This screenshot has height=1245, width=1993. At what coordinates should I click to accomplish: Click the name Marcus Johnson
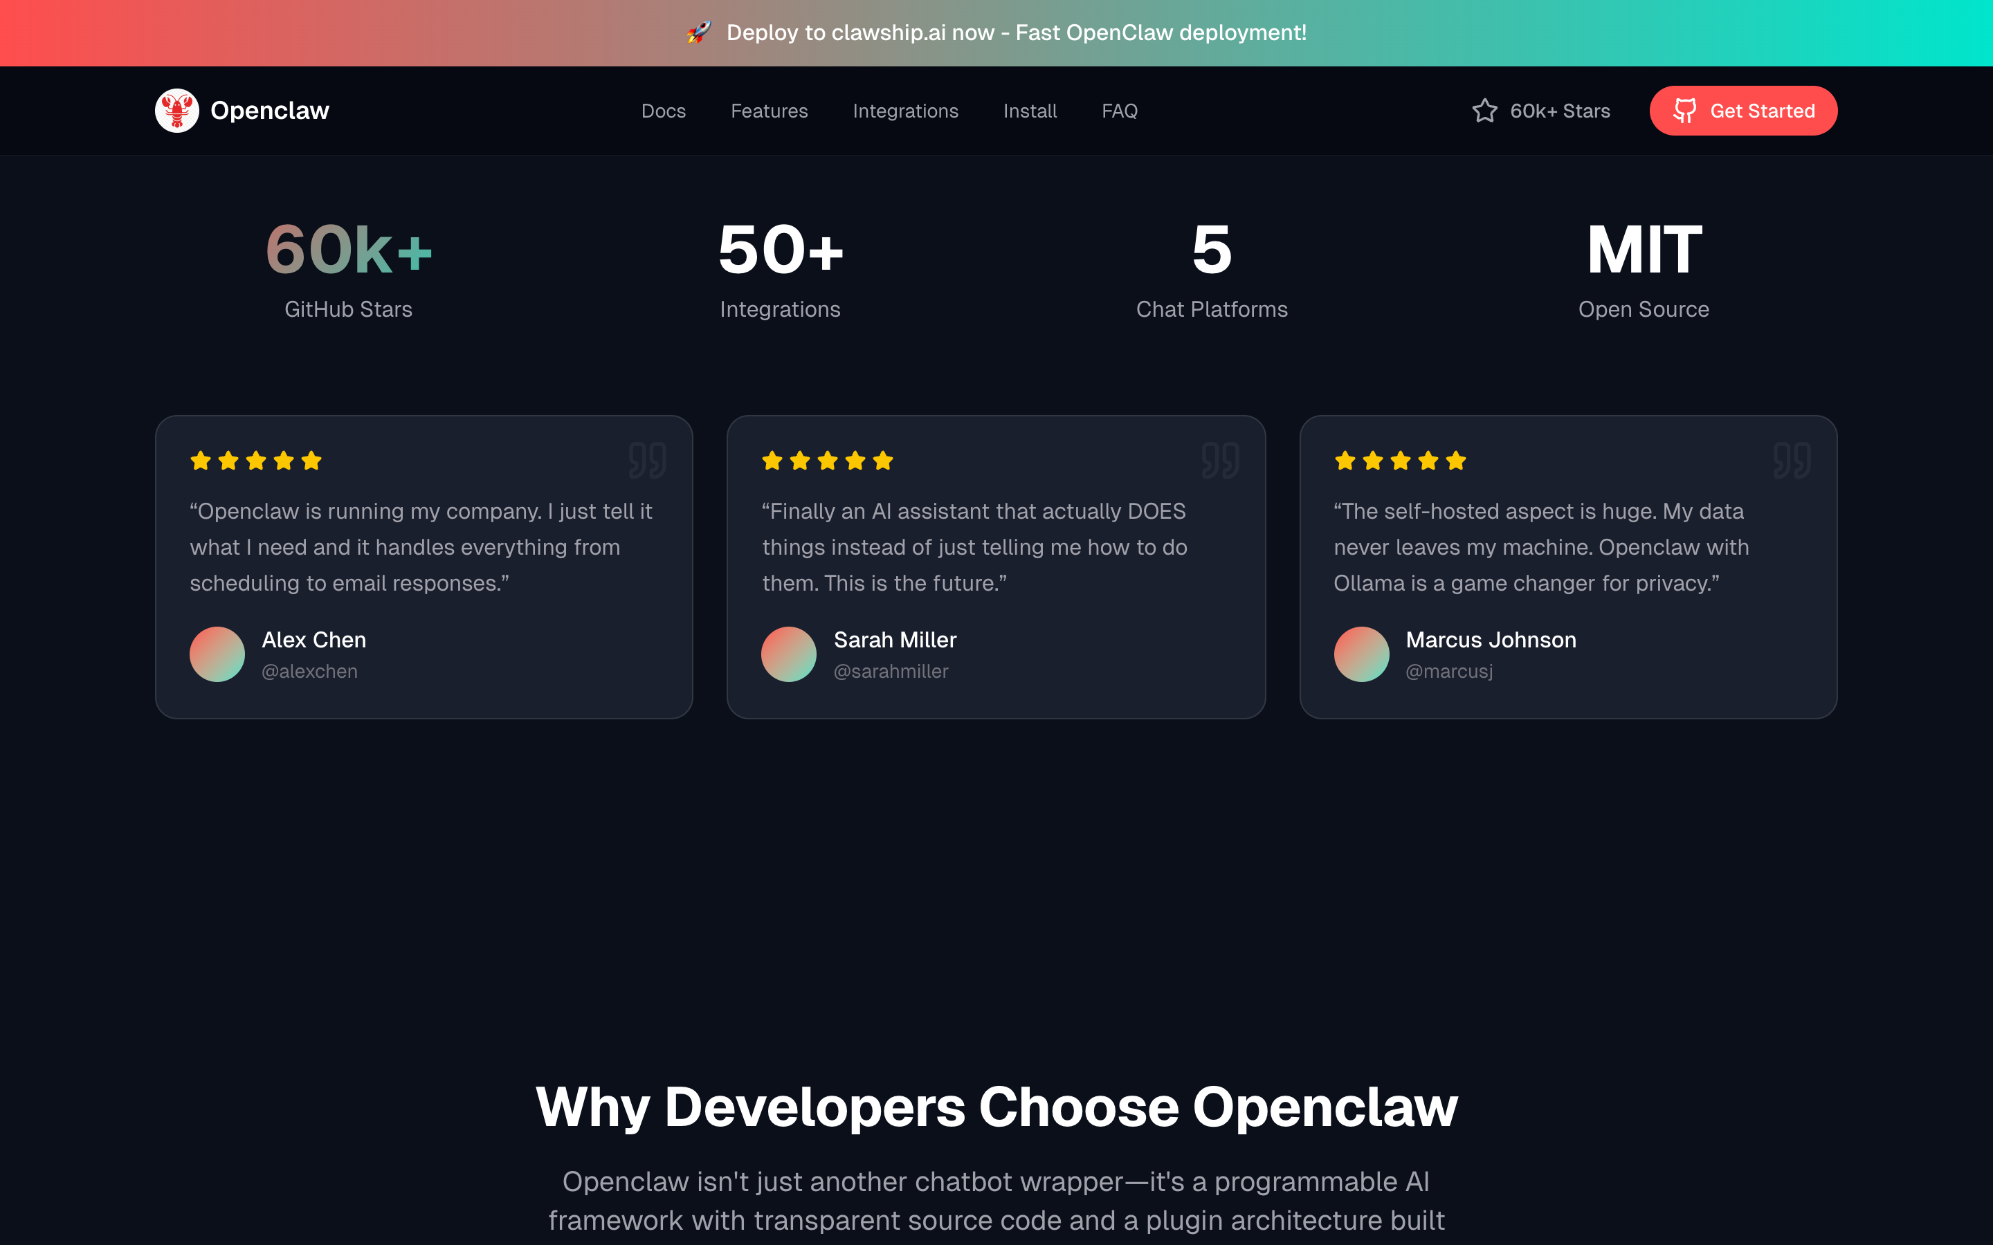1491,640
